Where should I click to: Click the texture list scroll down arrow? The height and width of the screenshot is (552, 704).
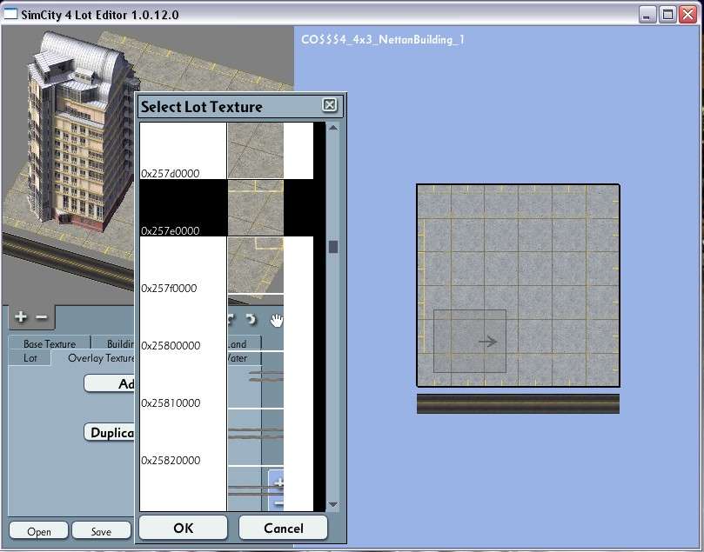tap(332, 504)
